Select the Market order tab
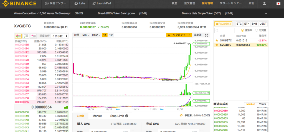This screenshot has height=132, width=284. coord(97,116)
